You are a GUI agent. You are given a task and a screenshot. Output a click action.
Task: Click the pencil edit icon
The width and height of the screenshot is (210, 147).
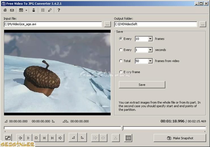pyautogui.click(x=50, y=10)
